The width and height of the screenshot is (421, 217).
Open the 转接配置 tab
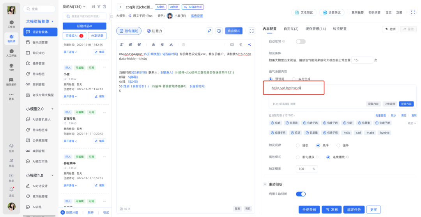pos(340,29)
